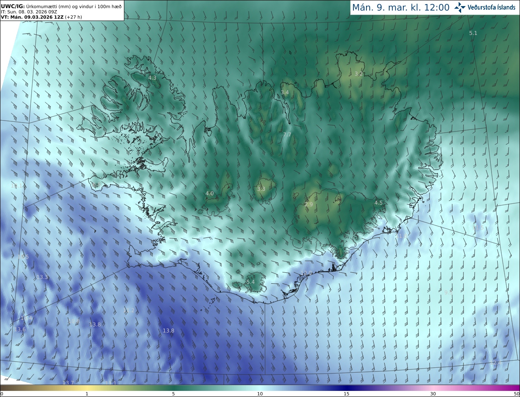Viewport: 520px width, 397px height.
Task: Click the 50 tick on the color scale
Action: point(516,394)
